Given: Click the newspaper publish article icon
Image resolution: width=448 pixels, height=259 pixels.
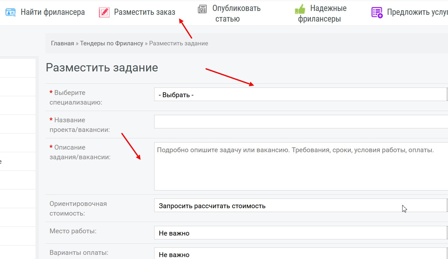Looking at the screenshot, I should [x=202, y=9].
